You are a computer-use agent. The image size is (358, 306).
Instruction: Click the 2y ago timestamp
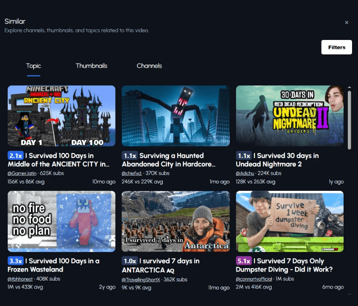(107, 287)
